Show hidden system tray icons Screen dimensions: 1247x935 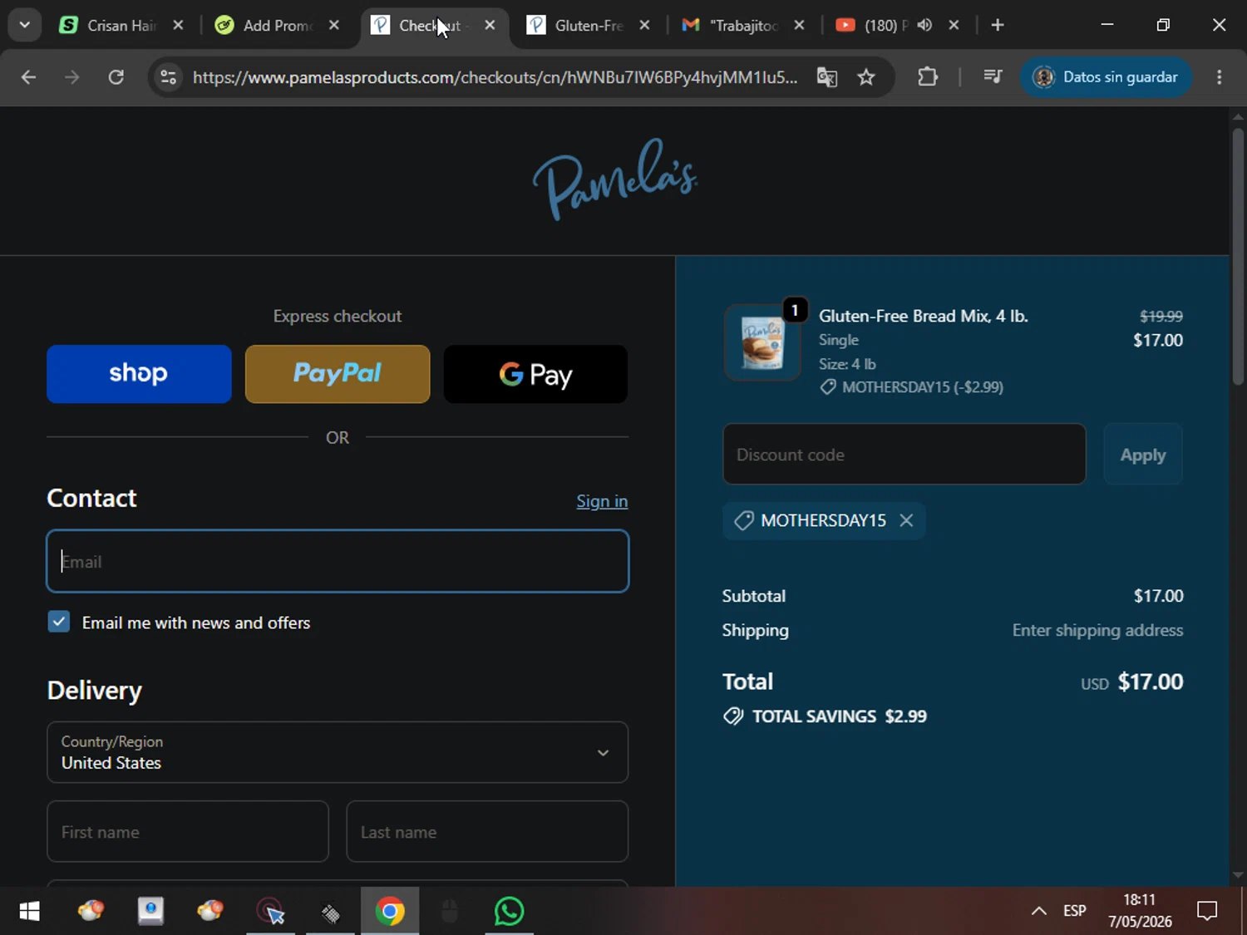(1038, 911)
